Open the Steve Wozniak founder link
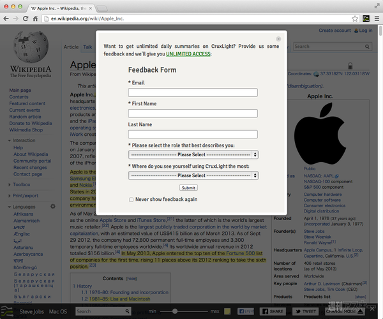Screen dimensions: 383x319 click(x=317, y=237)
